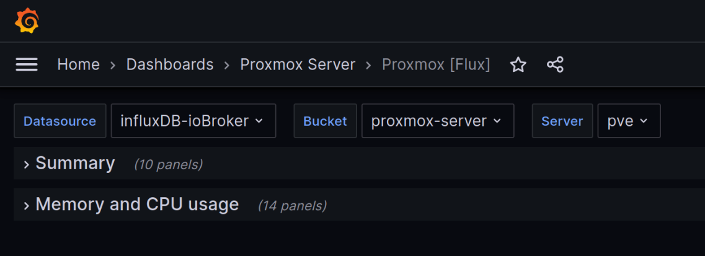Expand the Memory and CPU usage chevron
The height and width of the screenshot is (256, 705).
pyautogui.click(x=27, y=205)
